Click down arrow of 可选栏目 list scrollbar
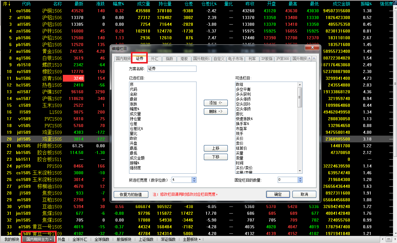The width and height of the screenshot is (397, 243). [300, 171]
